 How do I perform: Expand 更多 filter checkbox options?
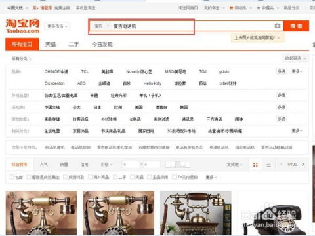pyautogui.click(x=211, y=177)
